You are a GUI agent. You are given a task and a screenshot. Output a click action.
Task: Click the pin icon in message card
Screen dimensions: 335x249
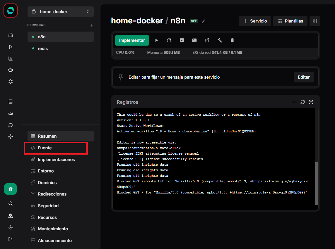click(x=121, y=77)
